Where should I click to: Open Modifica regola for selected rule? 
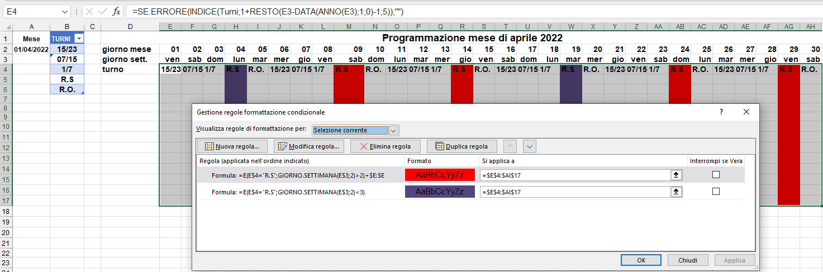point(308,146)
